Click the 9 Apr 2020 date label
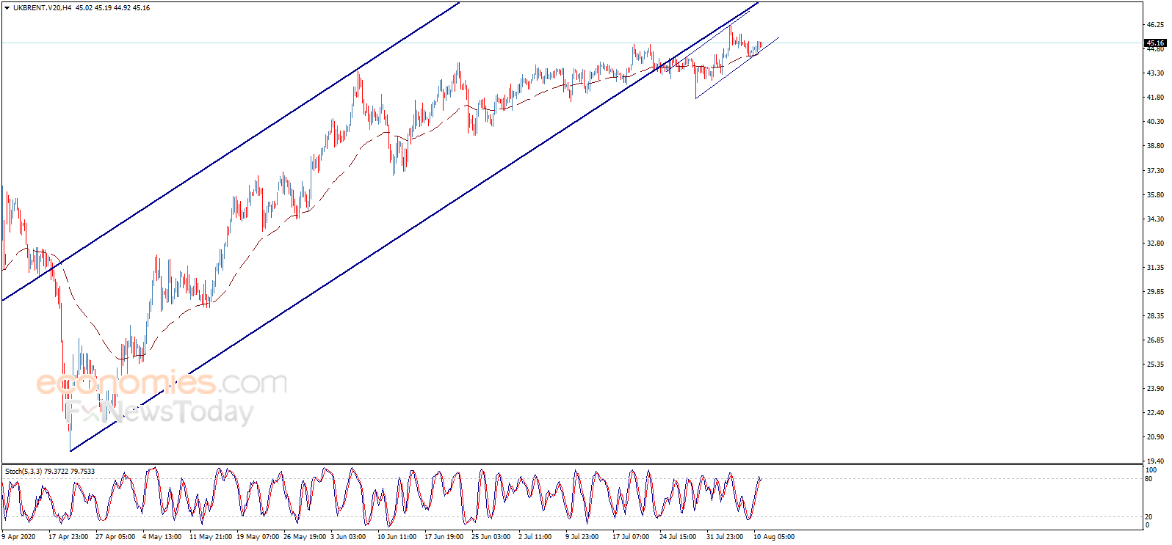The width and height of the screenshot is (1172, 545). click(x=18, y=537)
